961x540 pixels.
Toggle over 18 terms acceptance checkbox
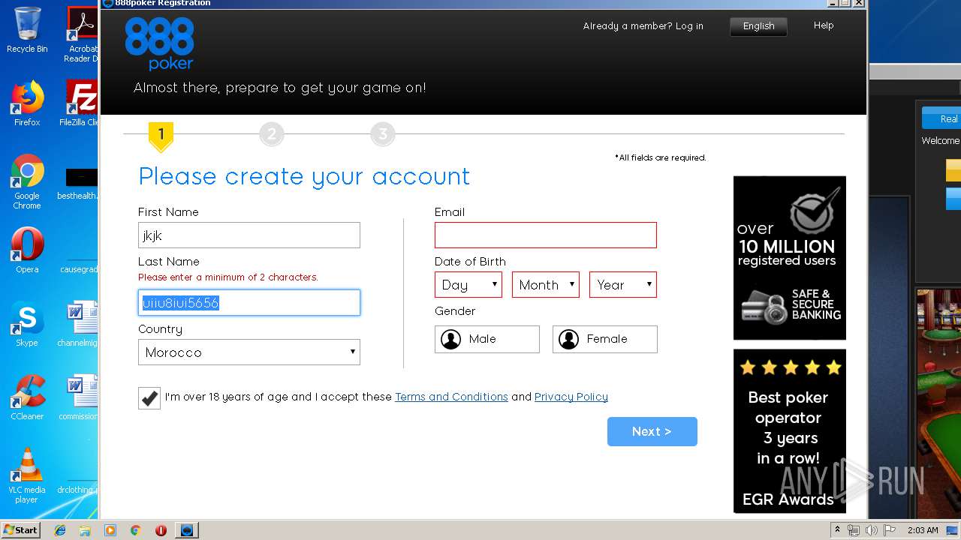149,397
